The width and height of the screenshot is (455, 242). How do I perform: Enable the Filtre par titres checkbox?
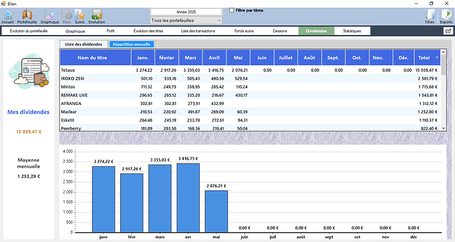click(x=231, y=11)
